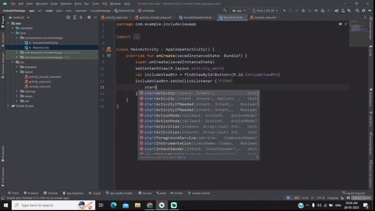Click editor tabs three-dot menu
Screen dimensions: 375x211
click(x=365, y=18)
